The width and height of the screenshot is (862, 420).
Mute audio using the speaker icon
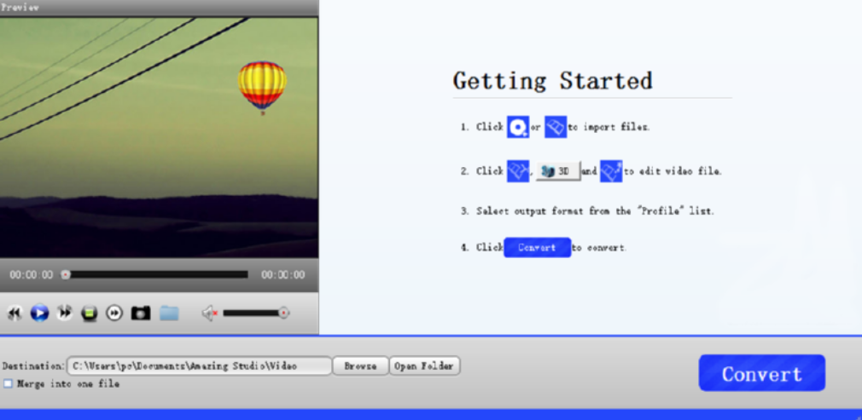[209, 313]
